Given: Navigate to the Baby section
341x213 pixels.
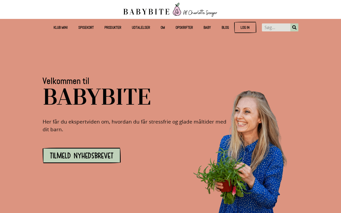Looking at the screenshot, I should 207,27.
